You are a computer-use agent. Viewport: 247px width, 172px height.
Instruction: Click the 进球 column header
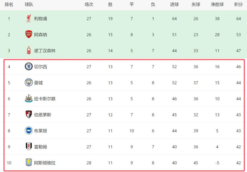click(x=174, y=5)
